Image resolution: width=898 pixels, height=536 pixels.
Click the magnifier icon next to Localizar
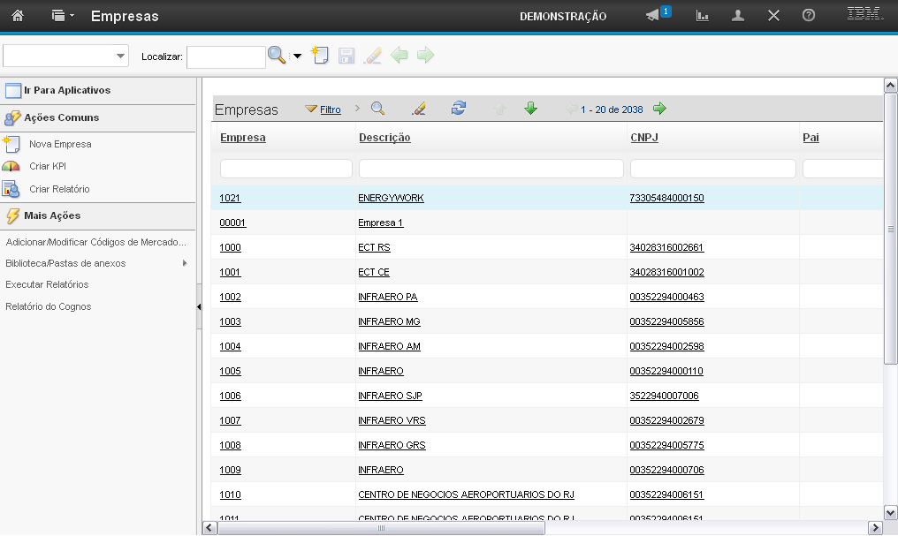(277, 56)
